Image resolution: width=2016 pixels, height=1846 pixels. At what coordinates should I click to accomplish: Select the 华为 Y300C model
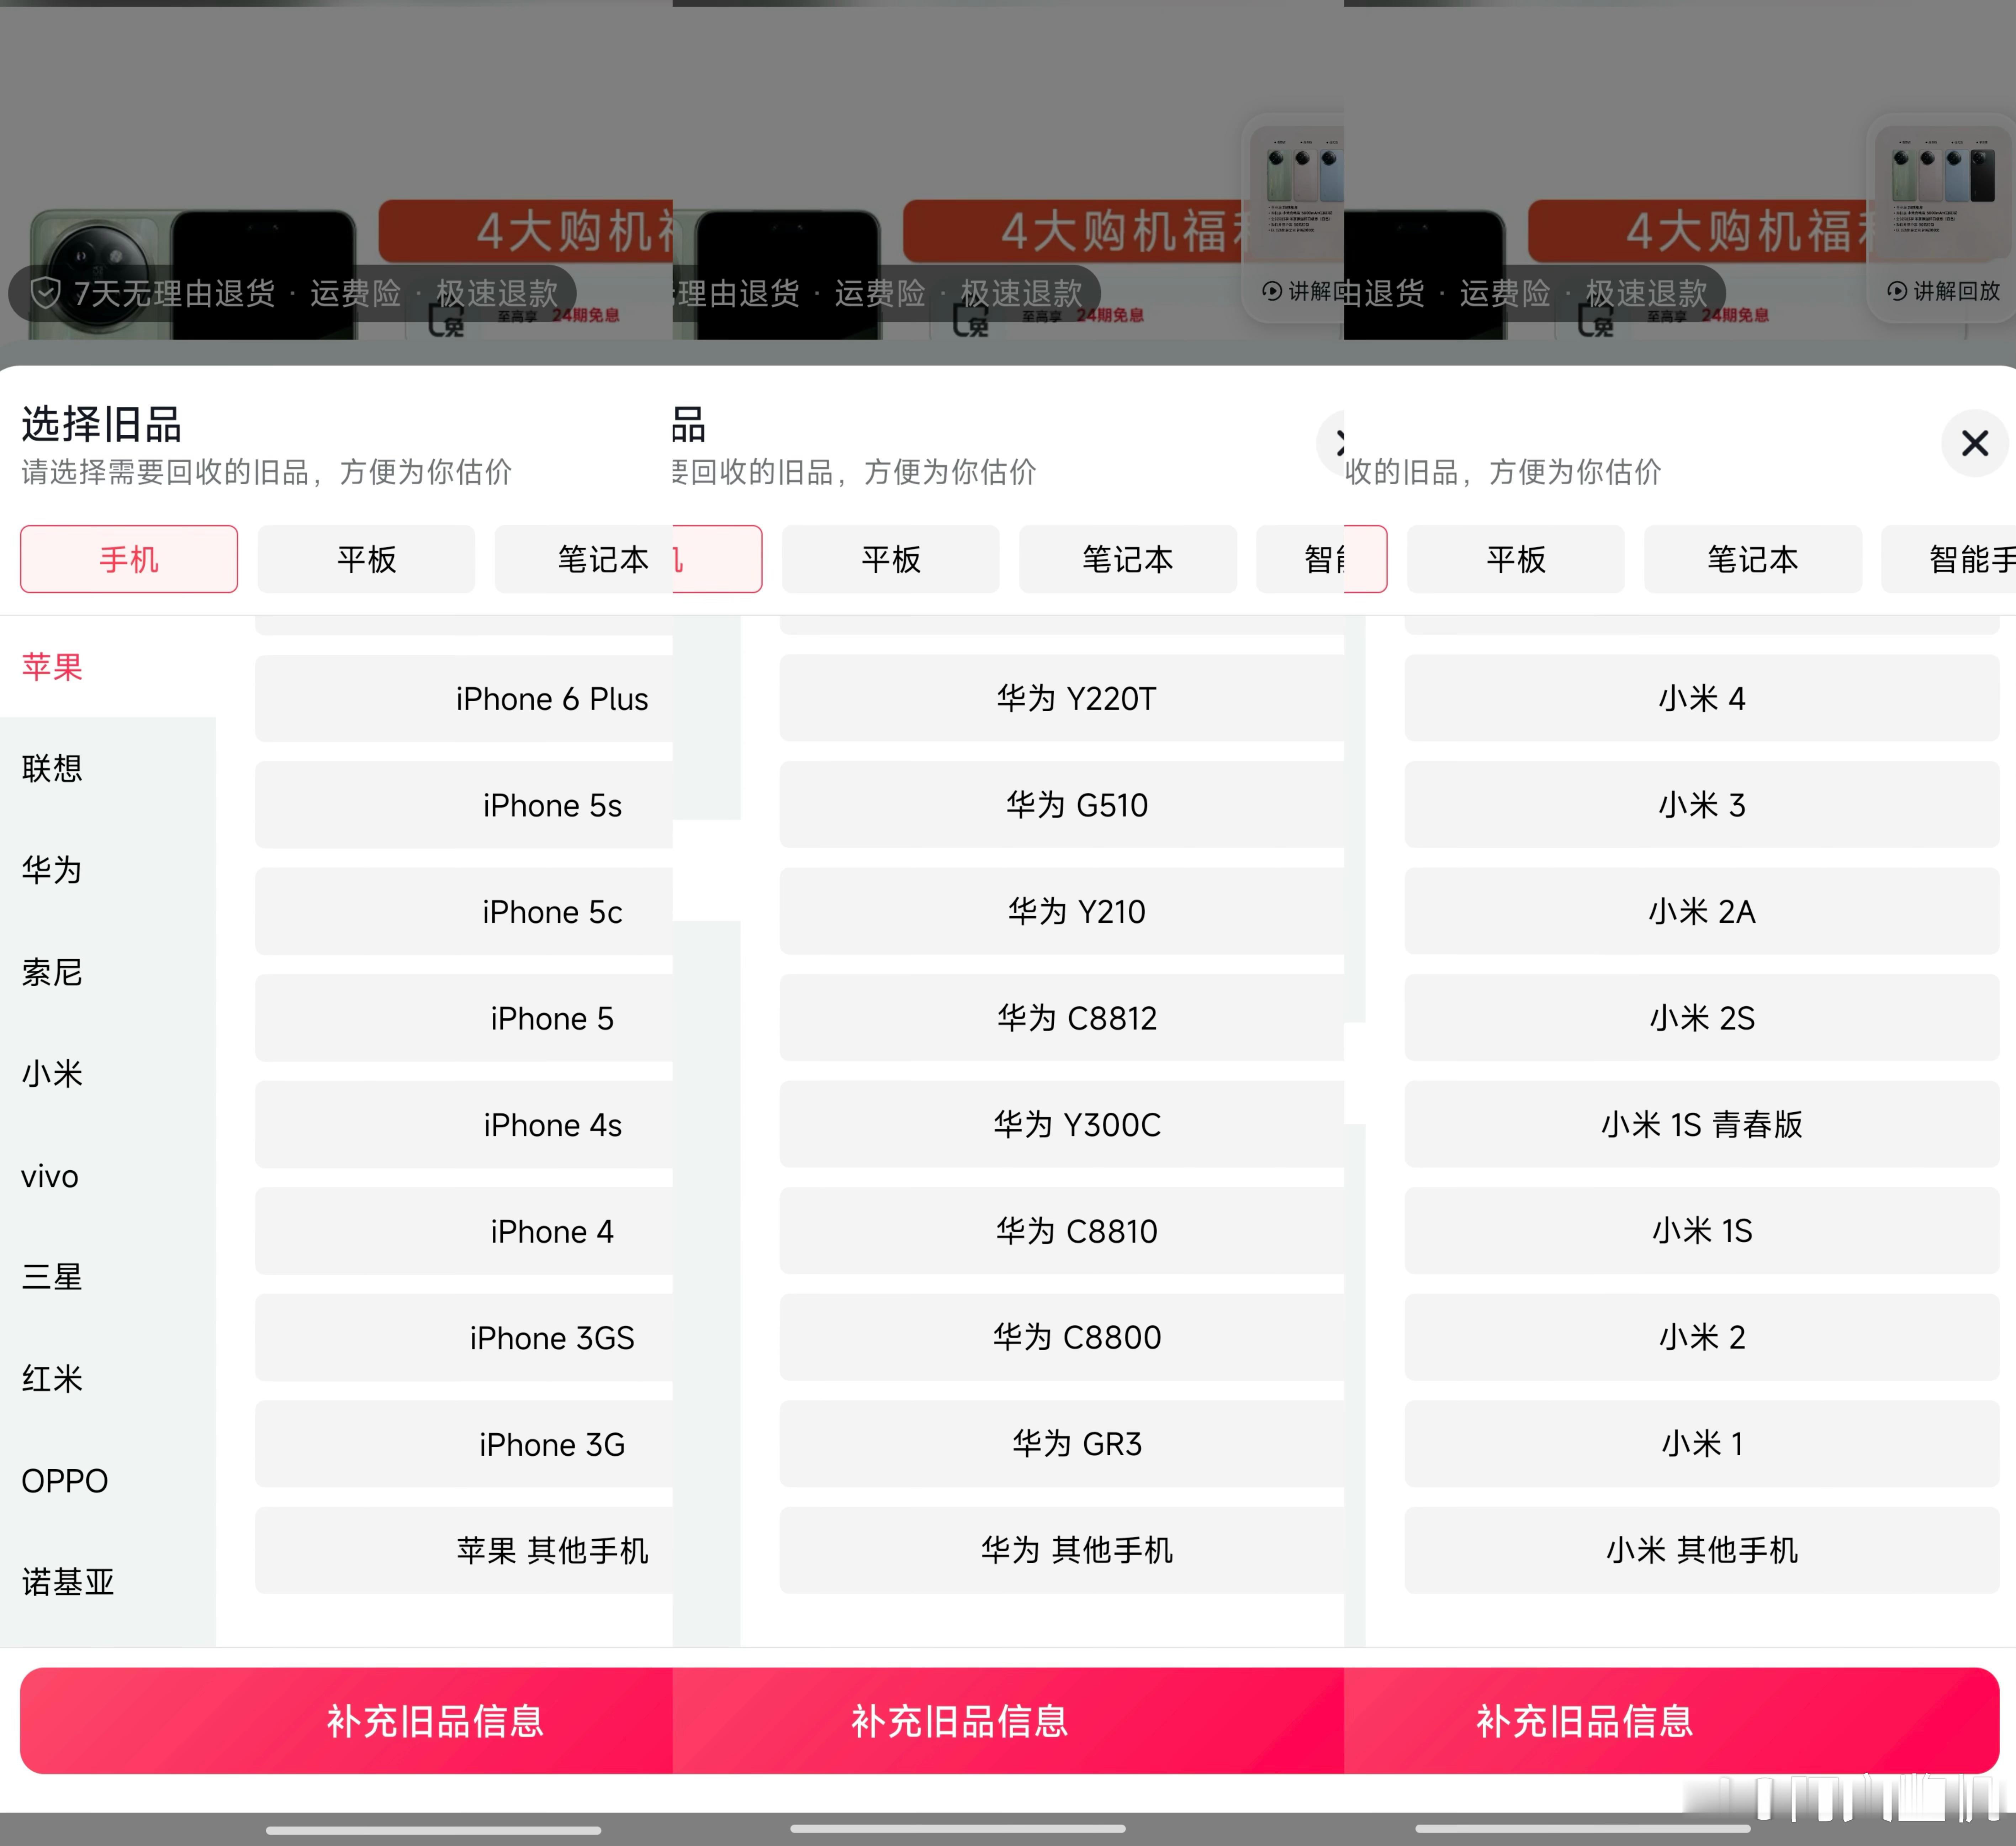click(x=1062, y=1124)
